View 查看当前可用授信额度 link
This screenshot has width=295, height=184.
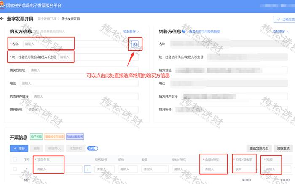tap(204, 32)
